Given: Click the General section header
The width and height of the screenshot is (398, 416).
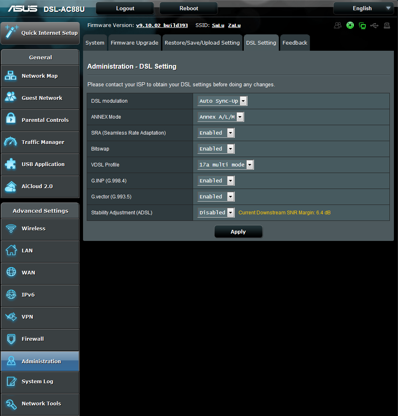Looking at the screenshot, I should [40, 57].
